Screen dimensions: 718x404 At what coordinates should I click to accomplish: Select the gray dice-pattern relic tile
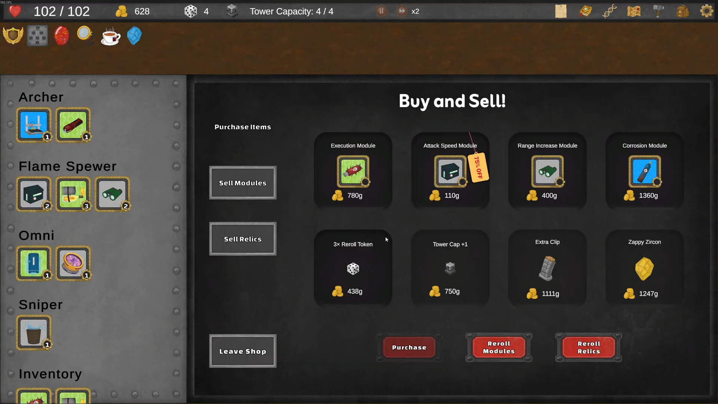[x=37, y=36]
